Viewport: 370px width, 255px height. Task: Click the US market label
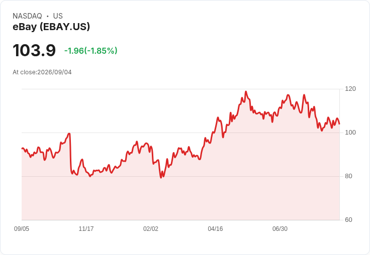58,16
